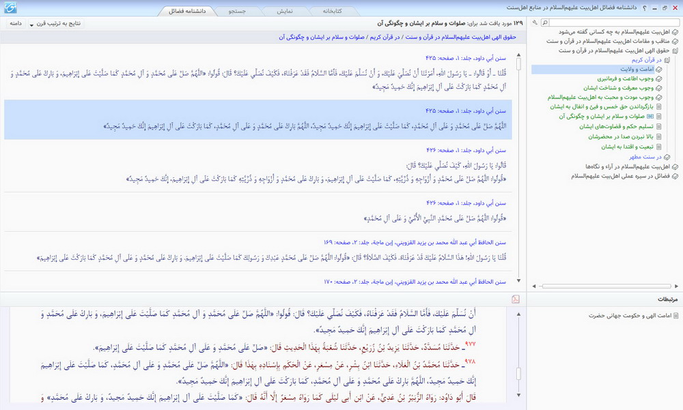The image size is (683, 410).
Task: Select tree item وجوب اطاعت و فرمانبری
Action: point(626,78)
